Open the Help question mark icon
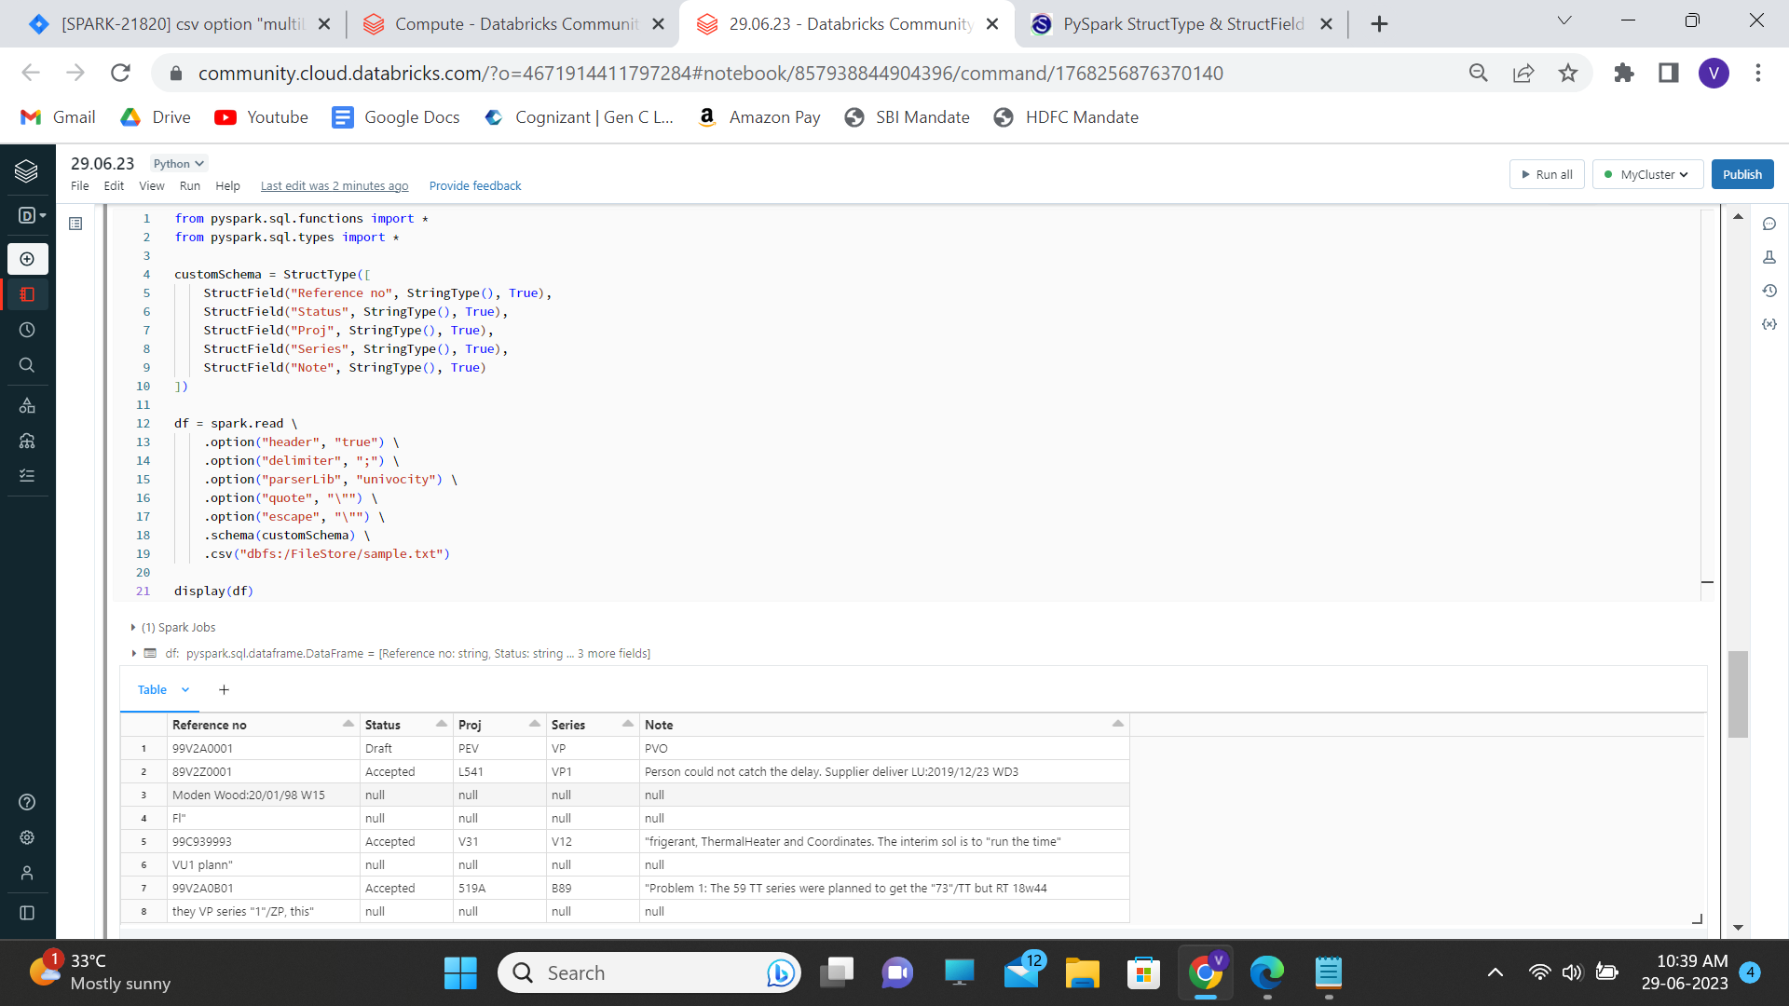Screen dimensions: 1789x1006 tap(27, 802)
